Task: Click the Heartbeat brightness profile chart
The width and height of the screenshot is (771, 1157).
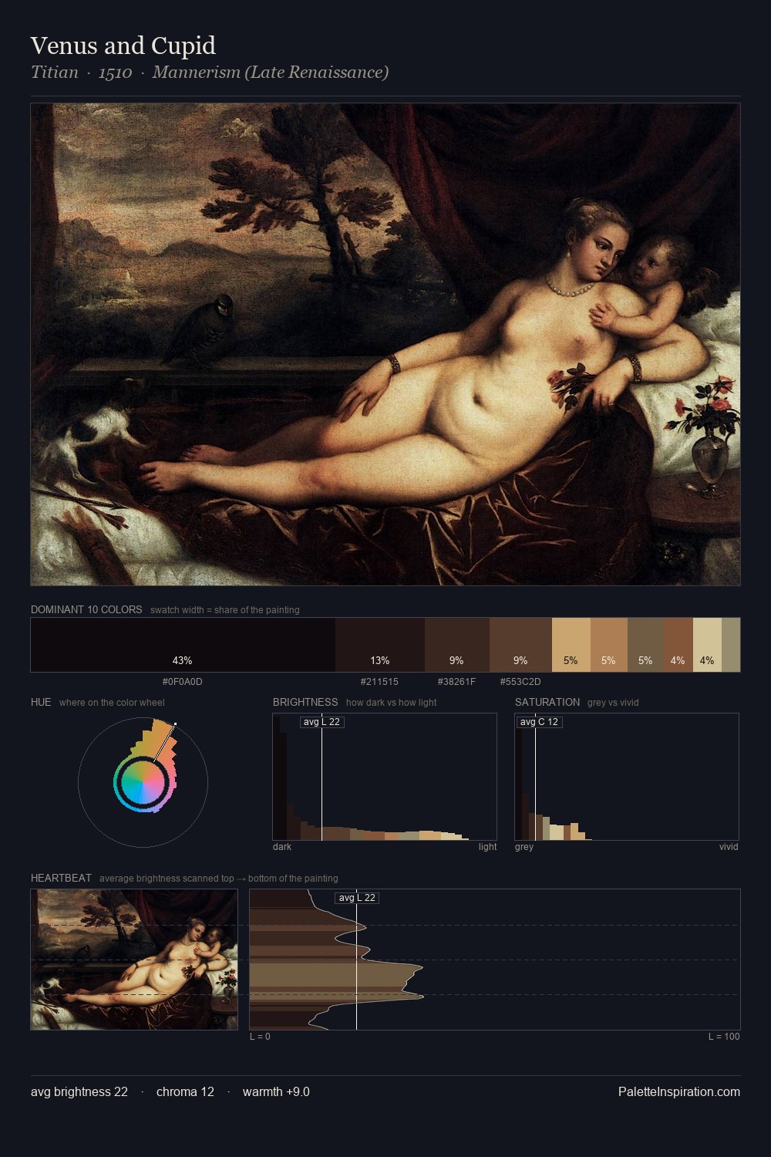Action: tap(495, 960)
